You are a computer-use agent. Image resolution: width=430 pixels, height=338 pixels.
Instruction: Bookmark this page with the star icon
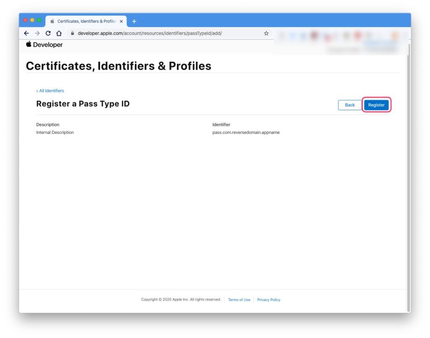tap(266, 33)
